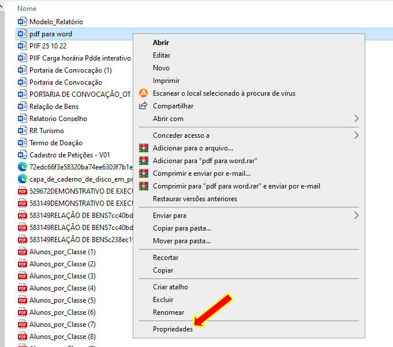Click Word icon of Modelo_Relatório file
This screenshot has width=393, height=347.
[23, 21]
